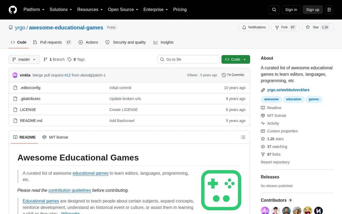342x214 pixels.
Task: Expand the Solutions menu
Action: pos(61,10)
